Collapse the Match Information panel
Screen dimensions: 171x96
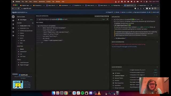click(x=157, y=42)
